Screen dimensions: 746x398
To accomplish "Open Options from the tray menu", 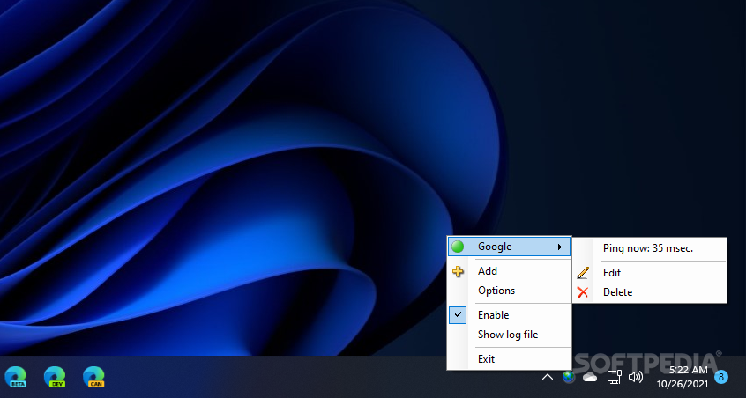I will click(509, 291).
